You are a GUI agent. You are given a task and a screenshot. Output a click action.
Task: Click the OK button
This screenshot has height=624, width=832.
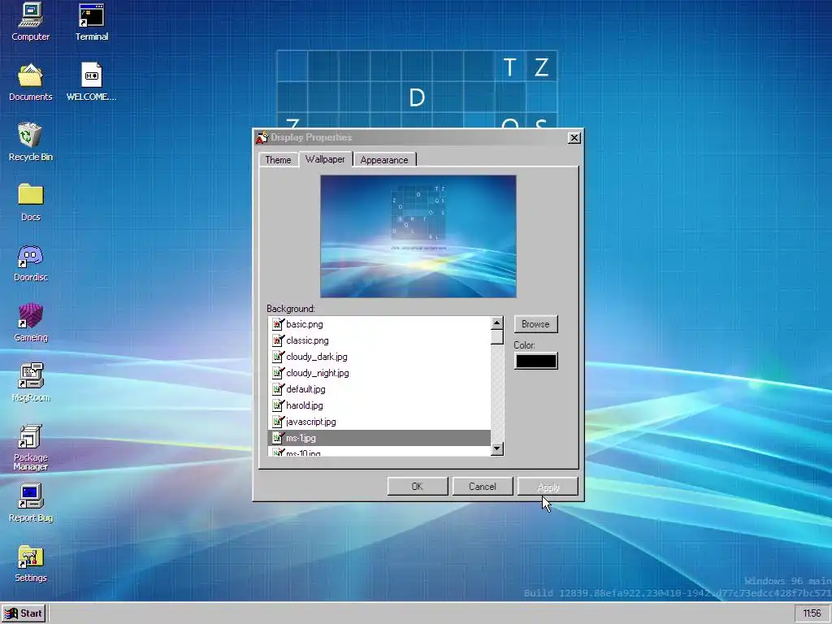(418, 487)
